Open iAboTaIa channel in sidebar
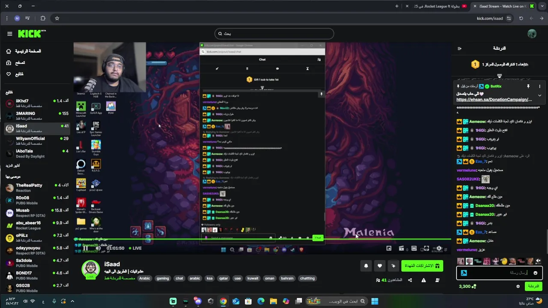548x308 pixels. 37,153
